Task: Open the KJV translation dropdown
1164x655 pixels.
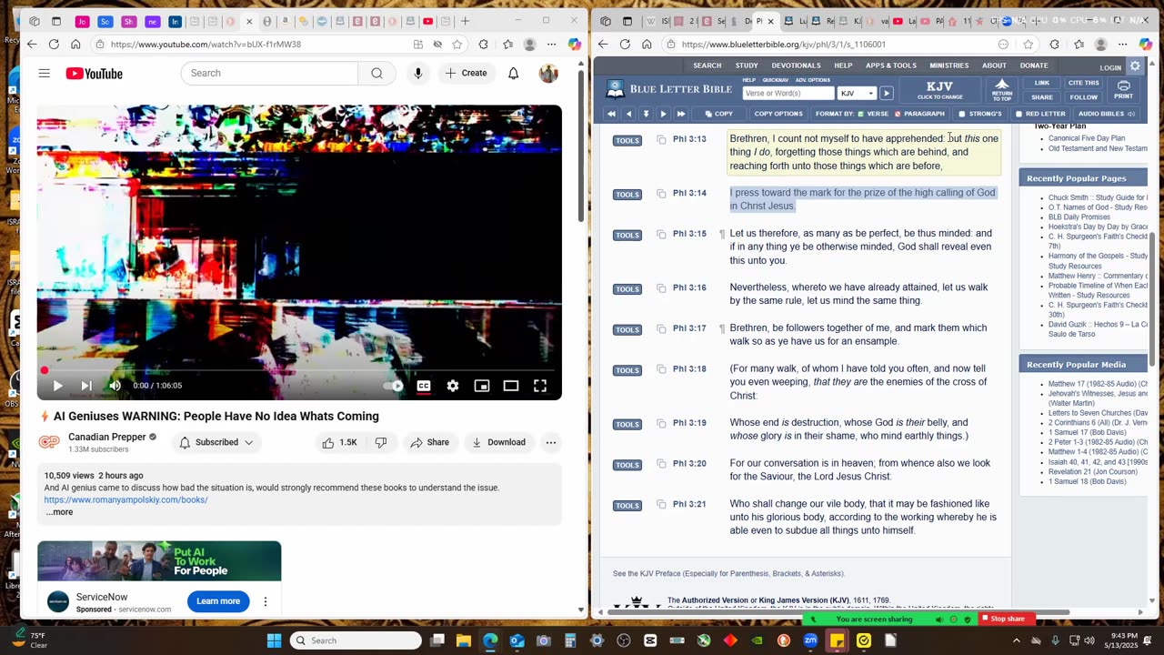Action: click(x=857, y=93)
